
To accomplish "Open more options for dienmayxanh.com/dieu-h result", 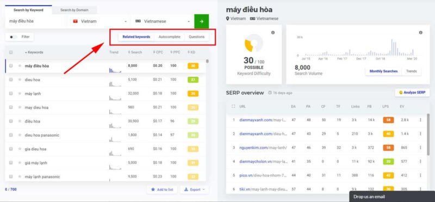I will tap(420, 133).
